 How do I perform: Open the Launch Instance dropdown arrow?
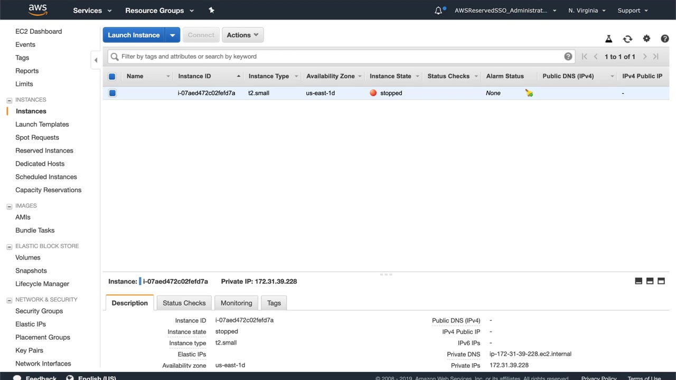(172, 35)
